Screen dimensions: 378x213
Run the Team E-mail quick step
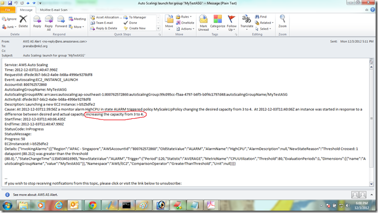[102, 23]
